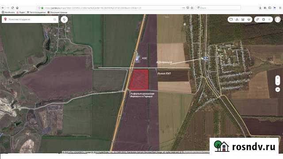Zoom out of the map

[x=278, y=83]
